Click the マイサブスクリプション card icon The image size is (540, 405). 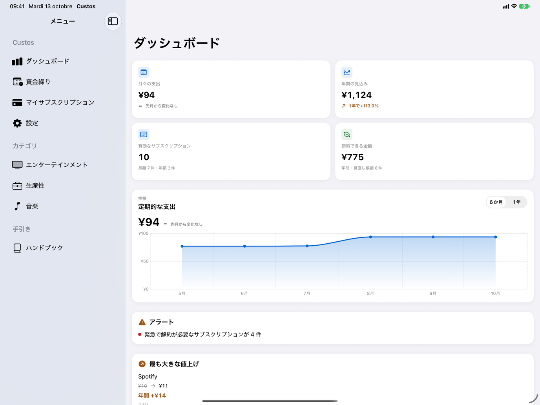click(17, 102)
